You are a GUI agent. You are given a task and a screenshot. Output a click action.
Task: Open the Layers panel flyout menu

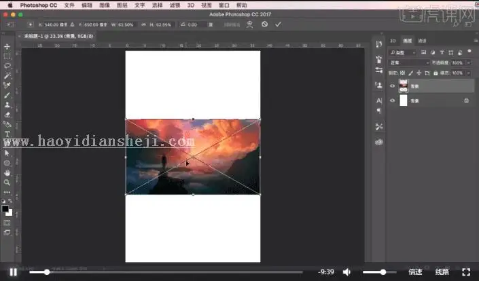tap(476, 41)
